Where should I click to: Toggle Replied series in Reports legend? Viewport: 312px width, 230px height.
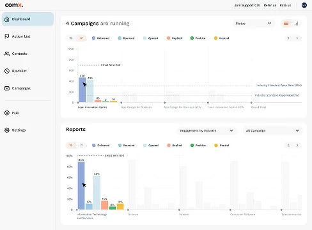175,145
